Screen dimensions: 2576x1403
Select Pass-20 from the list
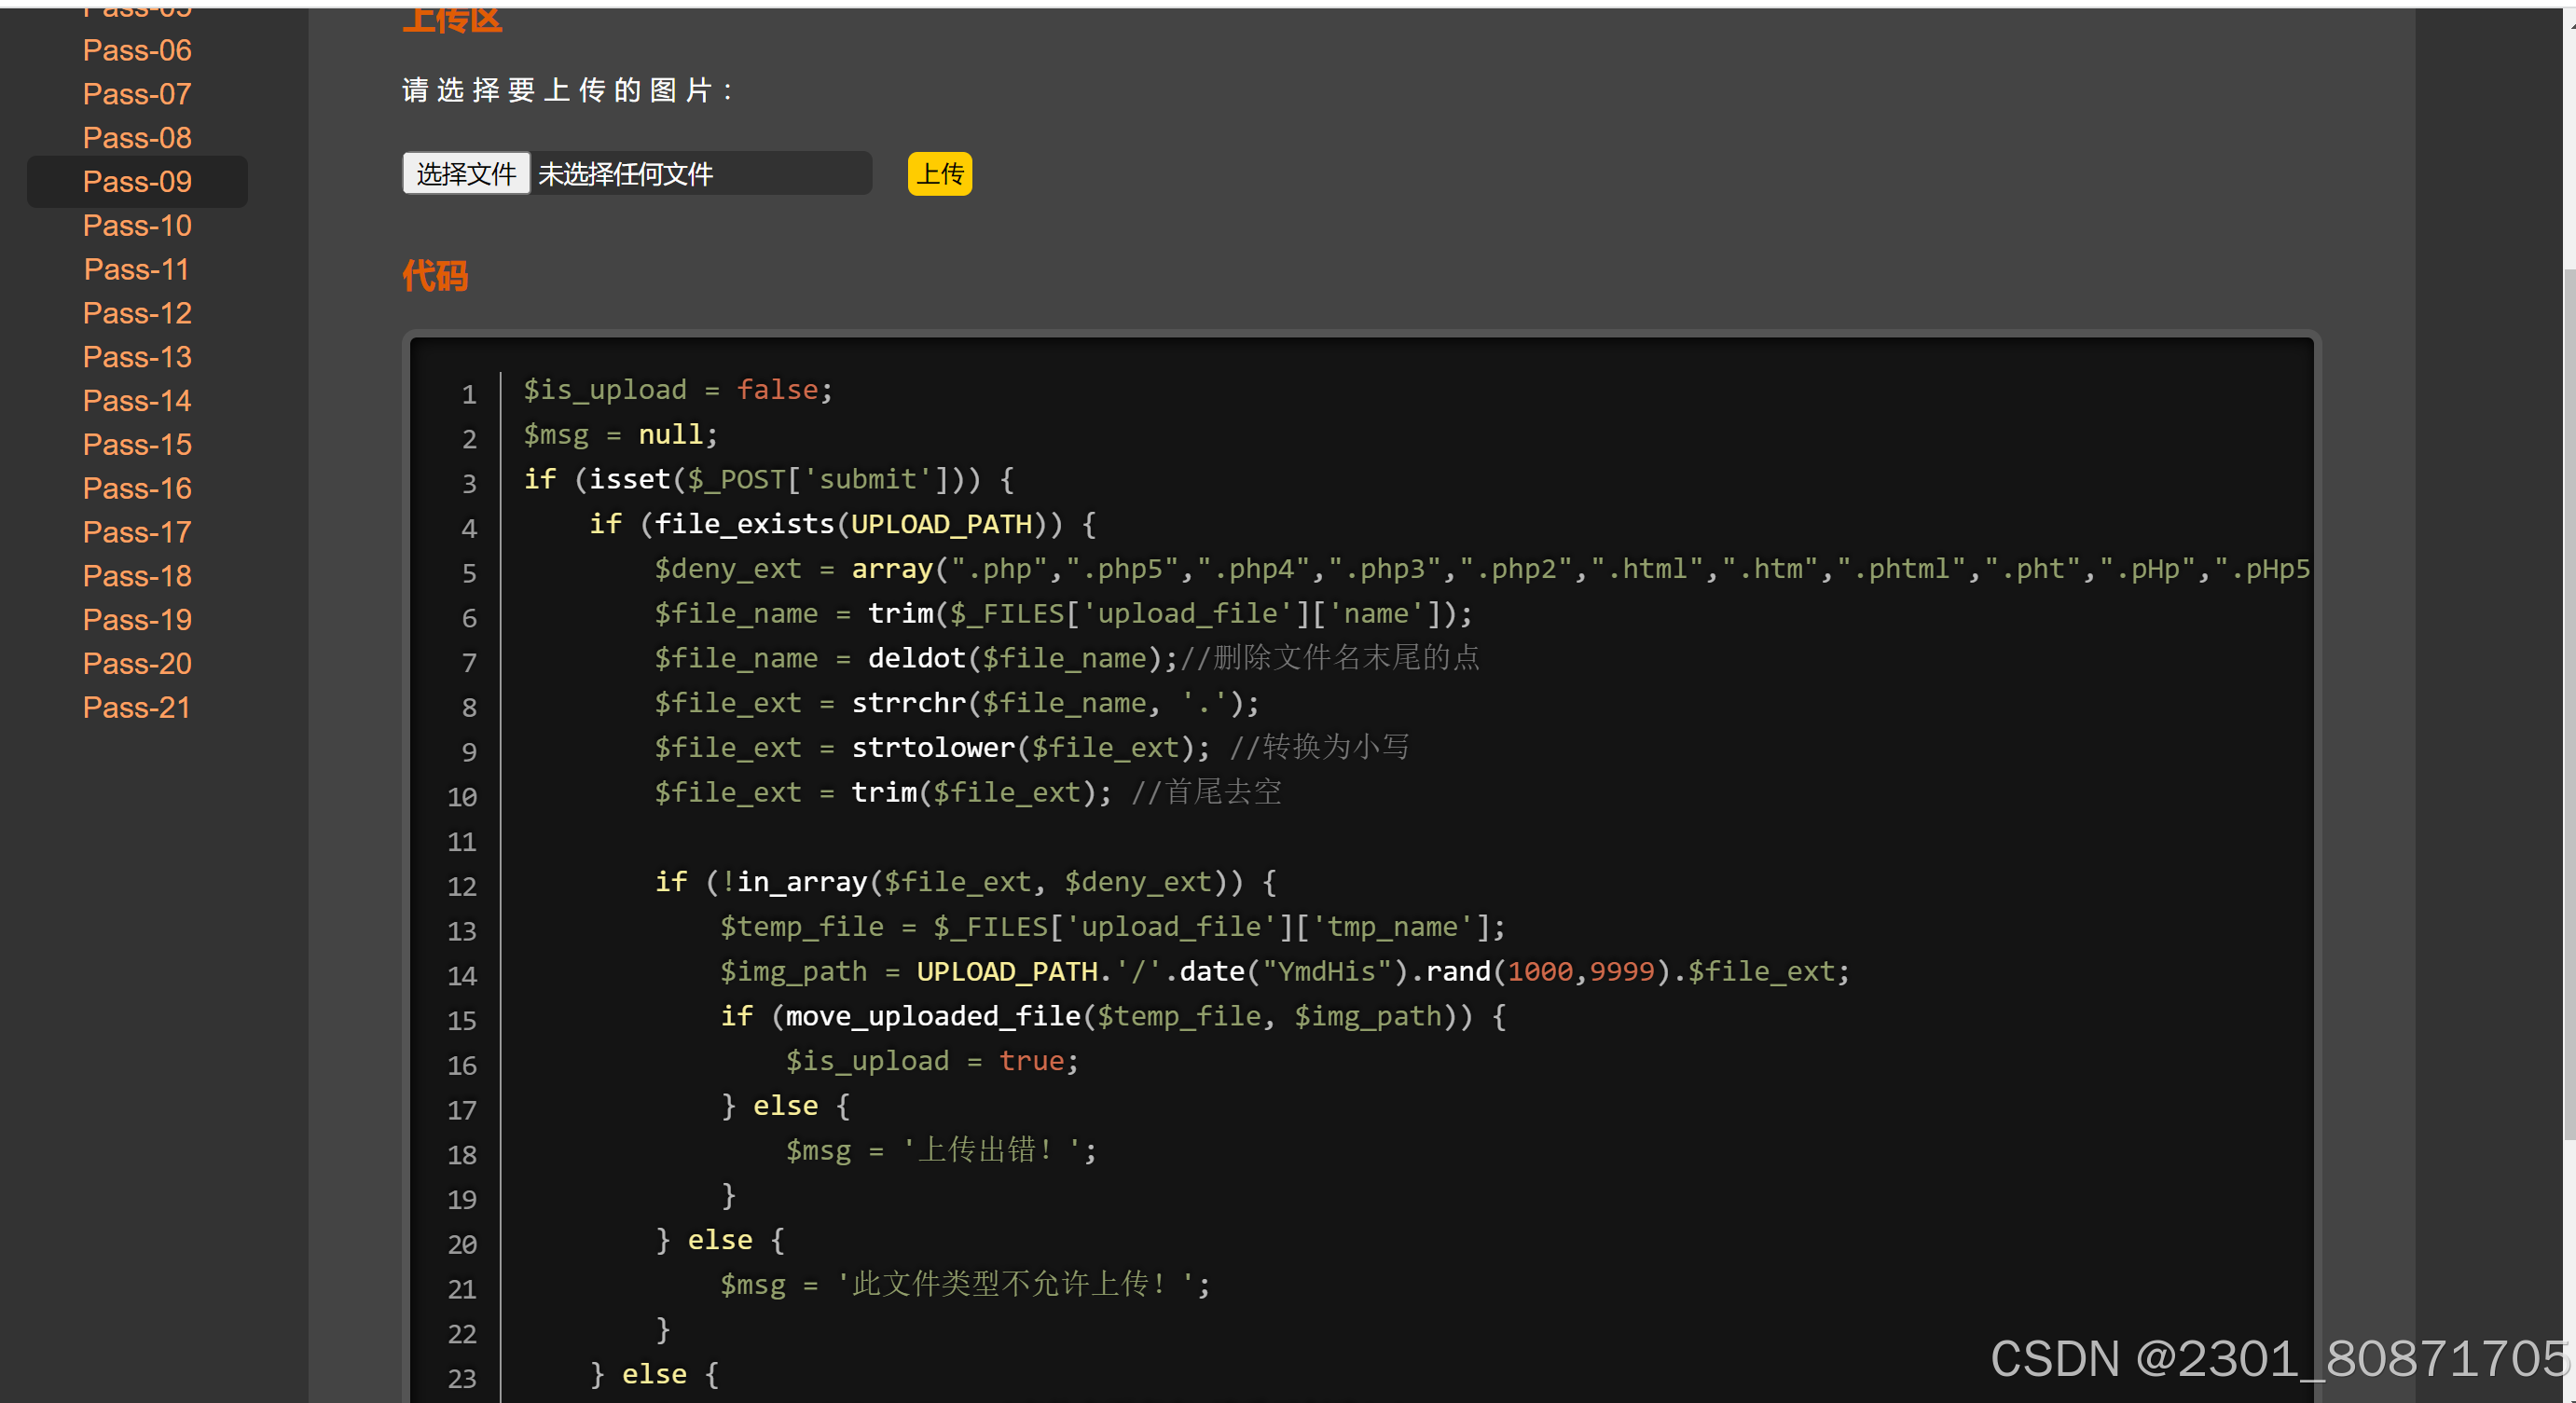[137, 664]
